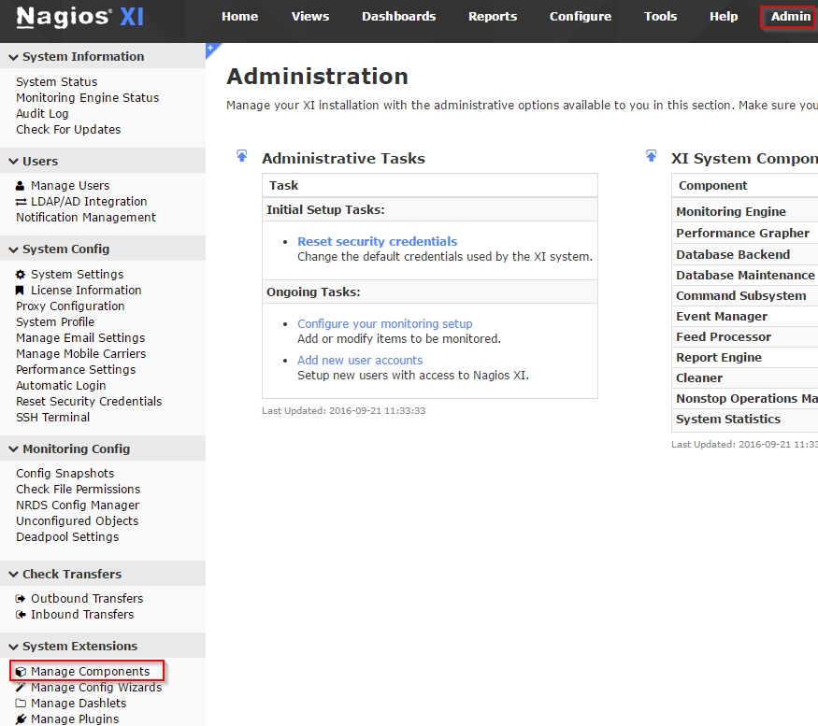
Task: Open Manage Components
Action: 91,672
